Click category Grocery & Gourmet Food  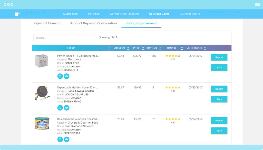[x=83, y=123]
